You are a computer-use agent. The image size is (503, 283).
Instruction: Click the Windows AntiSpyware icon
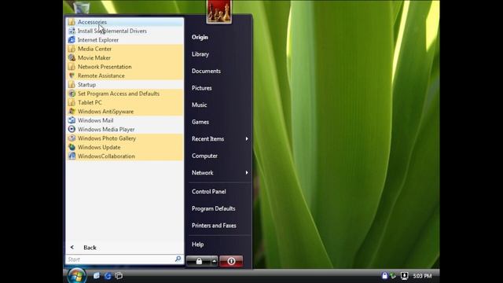pyautogui.click(x=72, y=112)
